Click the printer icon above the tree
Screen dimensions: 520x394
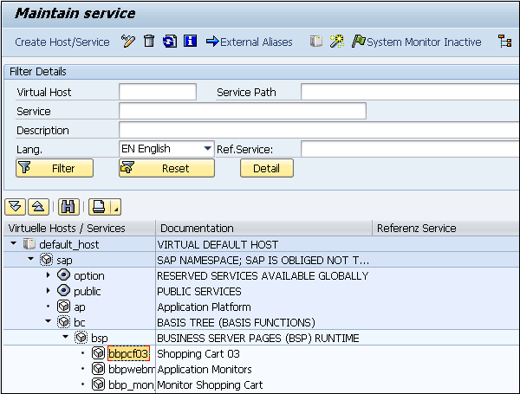[x=100, y=207]
